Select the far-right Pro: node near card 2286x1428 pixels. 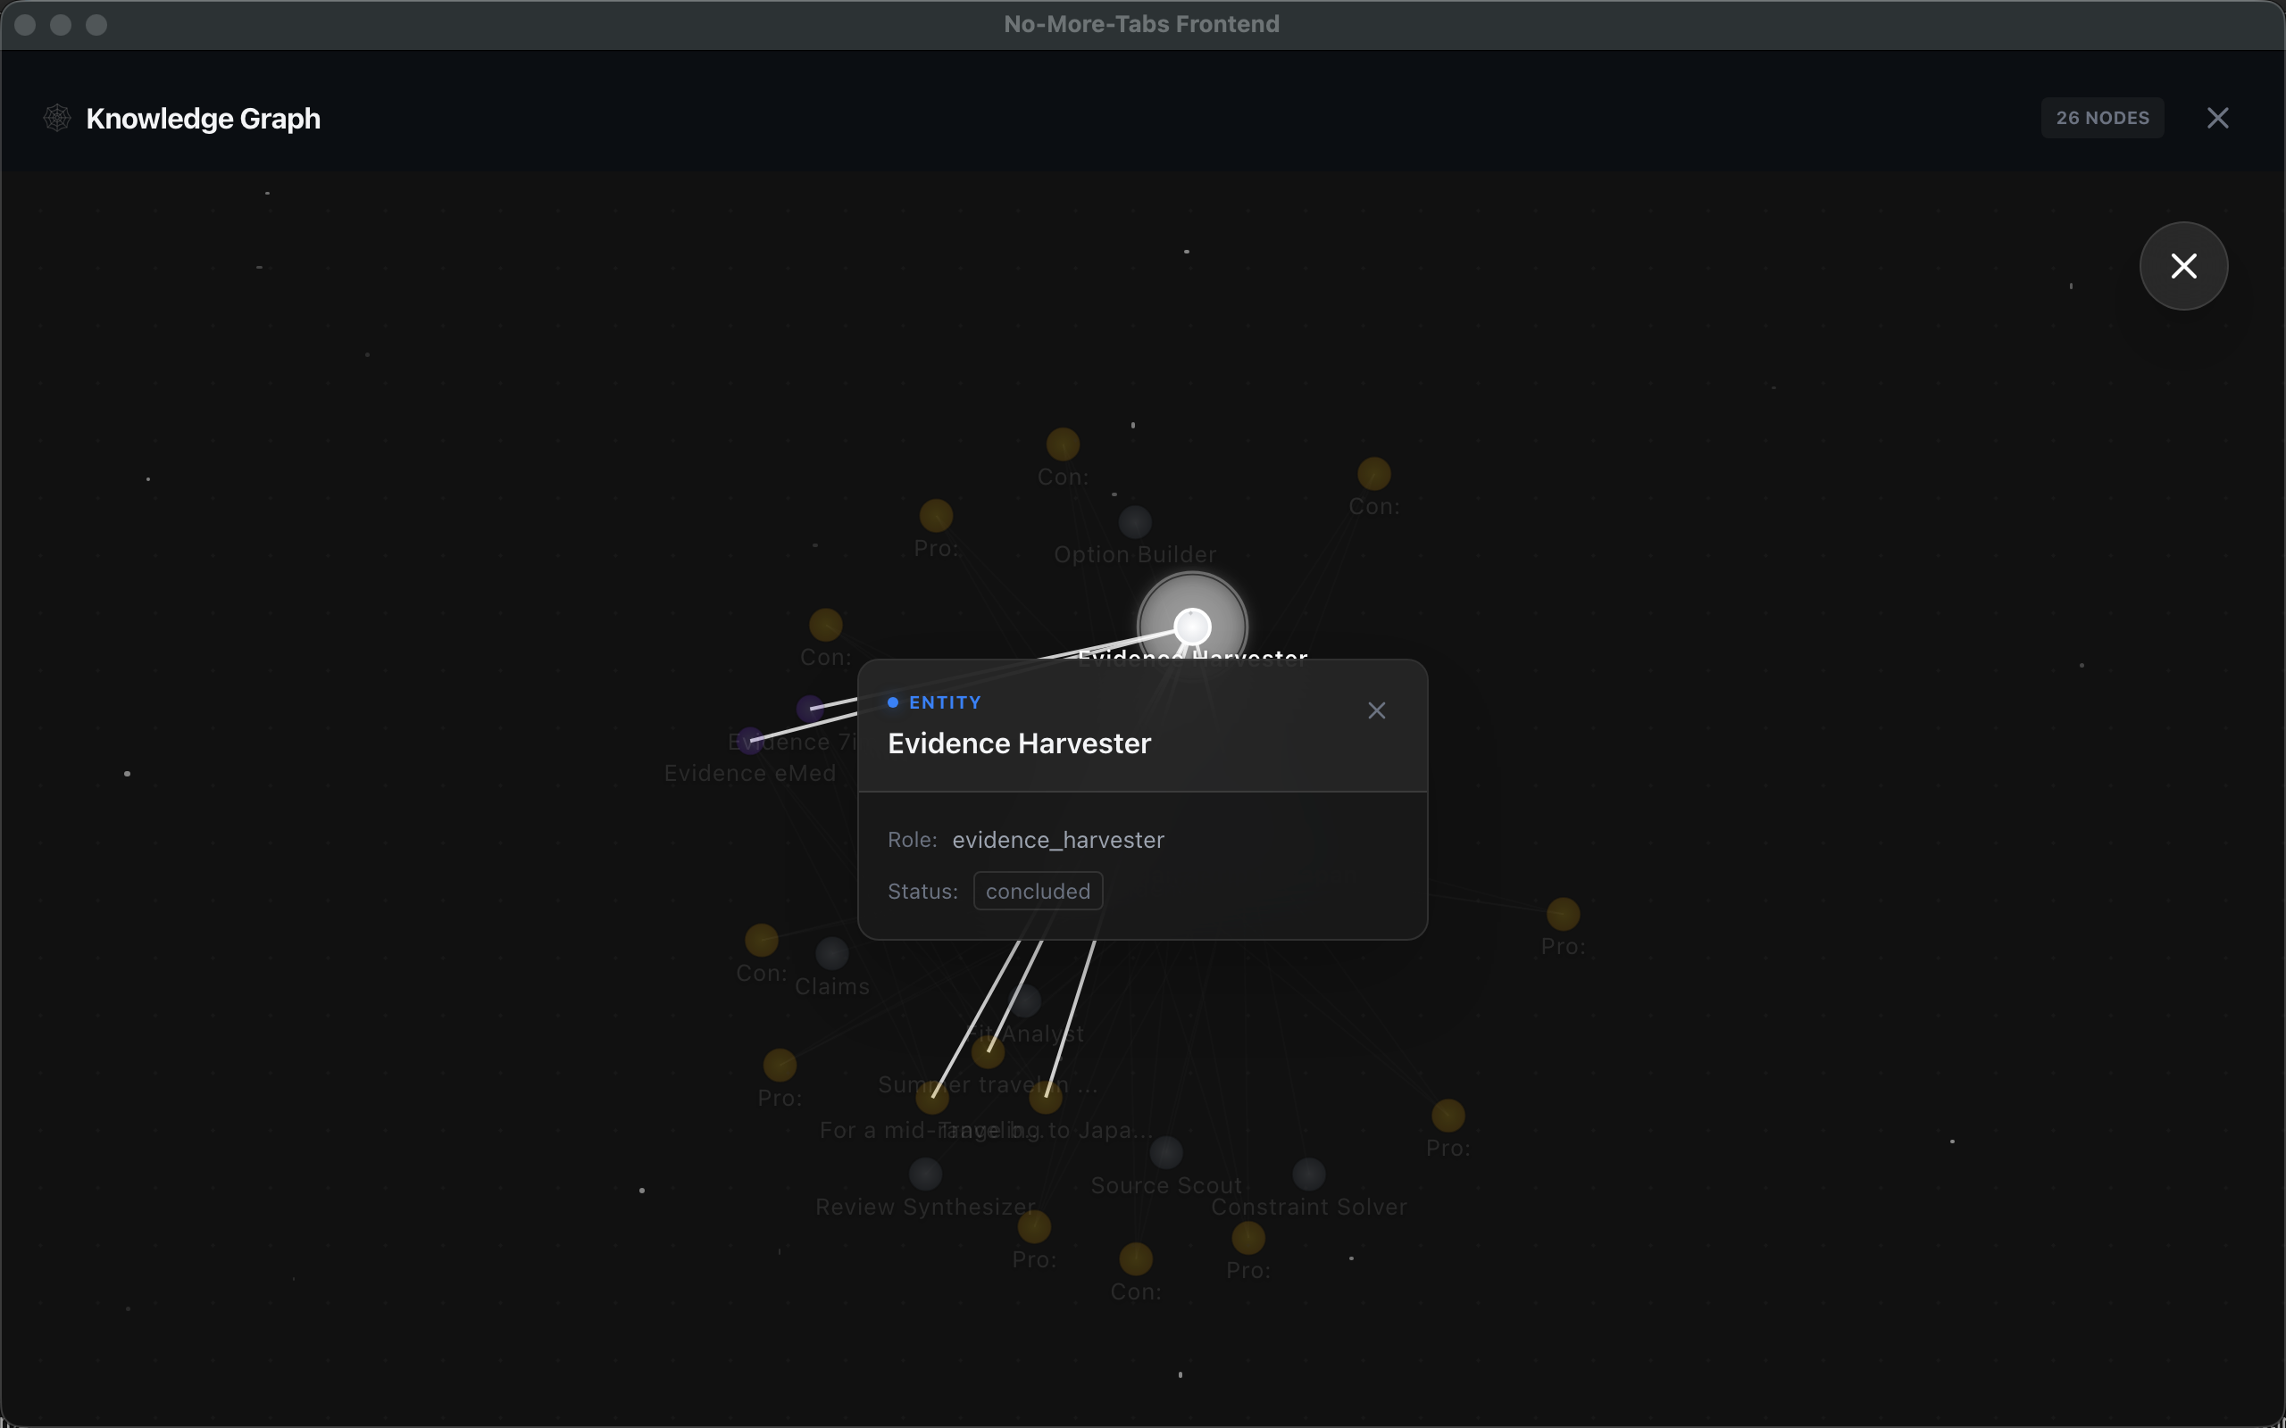pos(1563,913)
